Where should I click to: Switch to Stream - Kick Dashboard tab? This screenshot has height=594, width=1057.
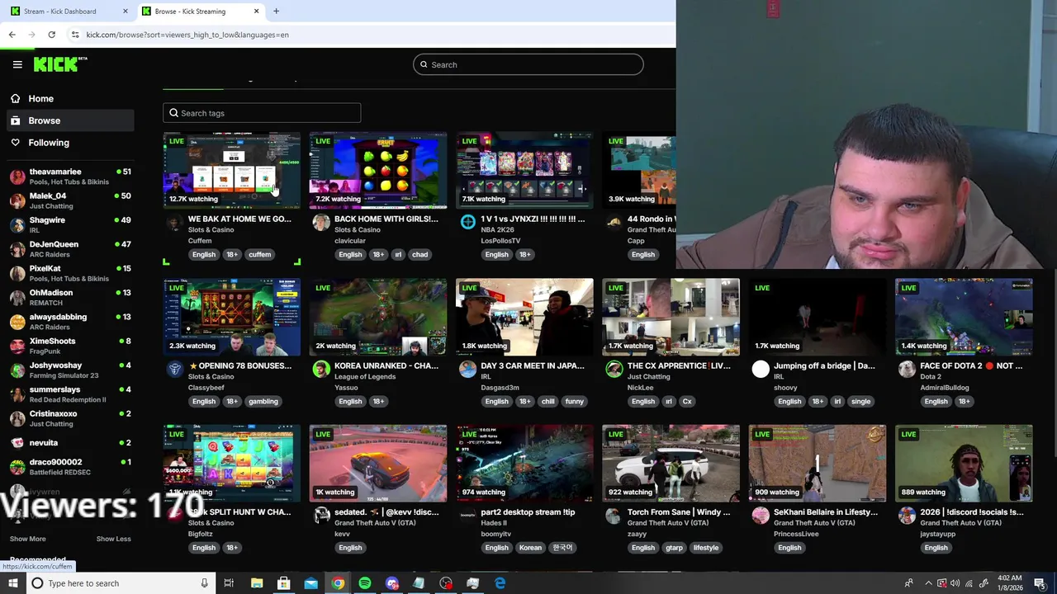pos(68,11)
